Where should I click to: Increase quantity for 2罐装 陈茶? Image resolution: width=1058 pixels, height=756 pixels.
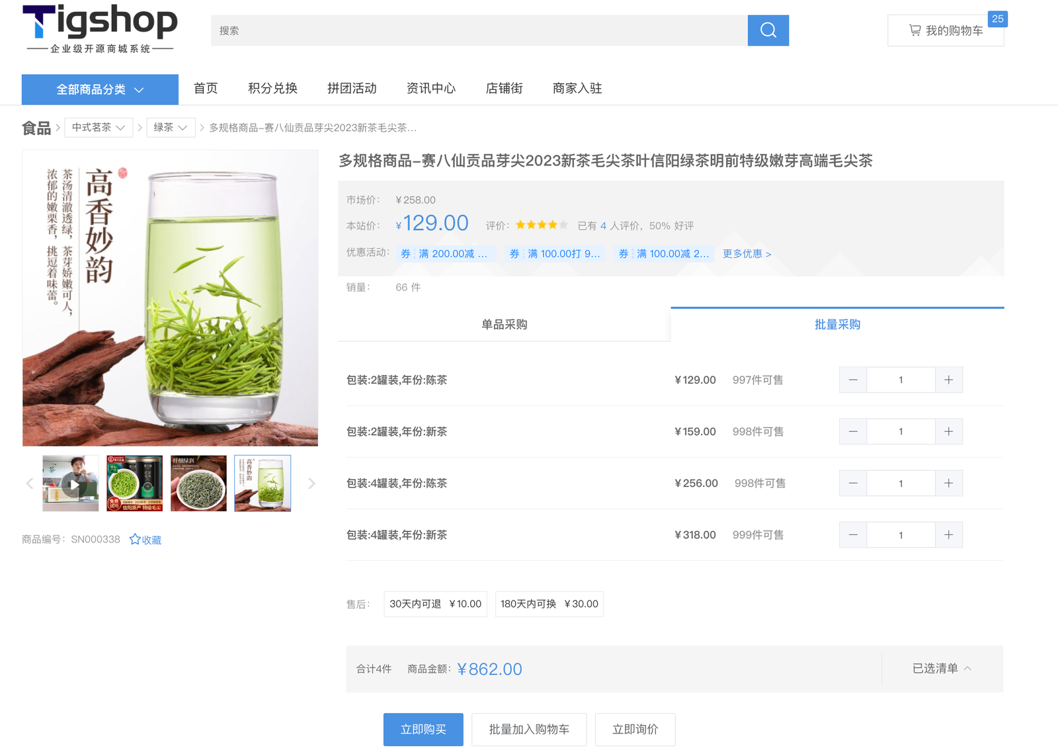pyautogui.click(x=948, y=380)
